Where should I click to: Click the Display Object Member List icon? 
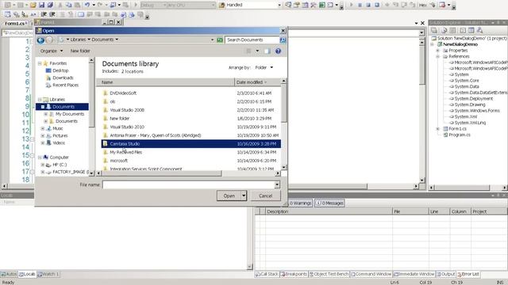tap(7, 14)
